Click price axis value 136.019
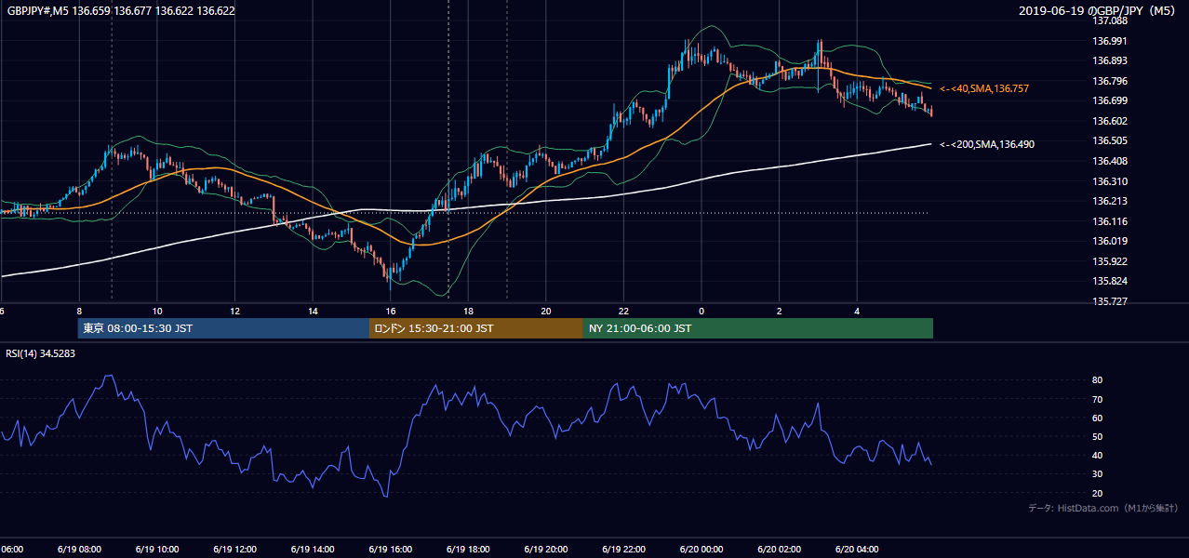Viewport: 1189px width, 558px height. [1110, 241]
